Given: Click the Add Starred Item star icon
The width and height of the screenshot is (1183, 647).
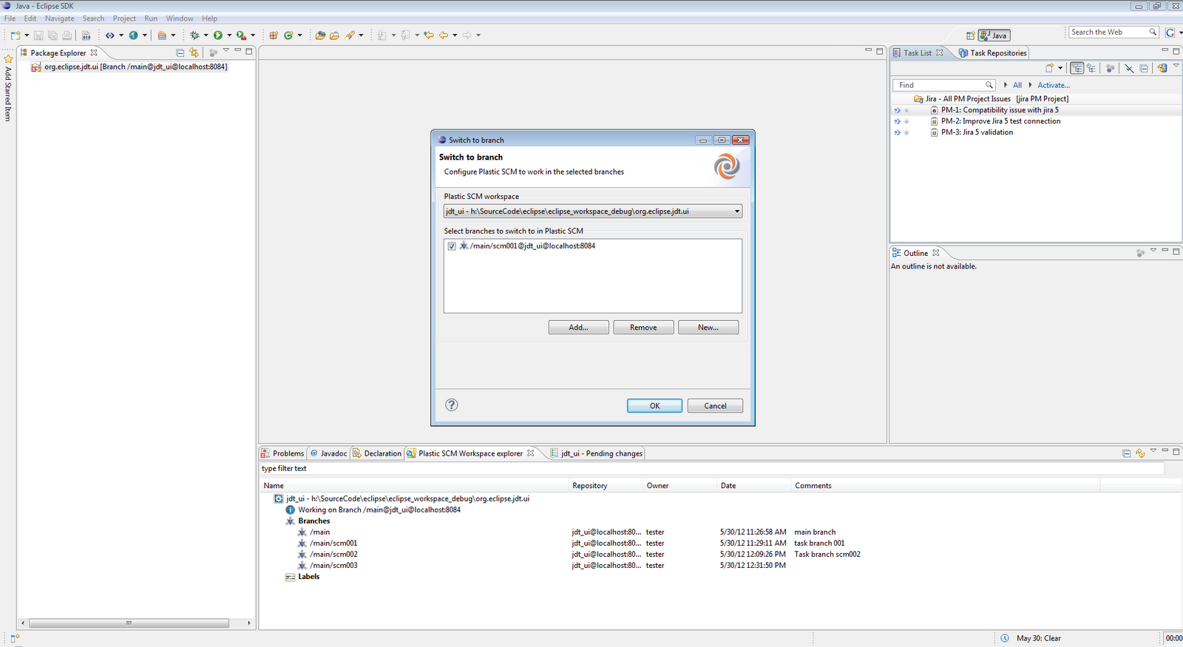Looking at the screenshot, I should click(8, 58).
